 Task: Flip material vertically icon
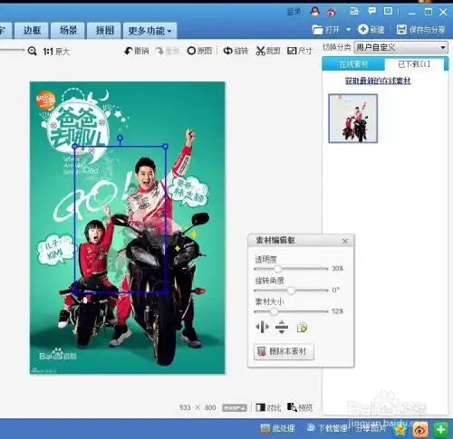point(282,327)
